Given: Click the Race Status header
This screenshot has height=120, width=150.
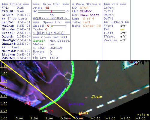Looking at the screenshot, I should 86,4.
